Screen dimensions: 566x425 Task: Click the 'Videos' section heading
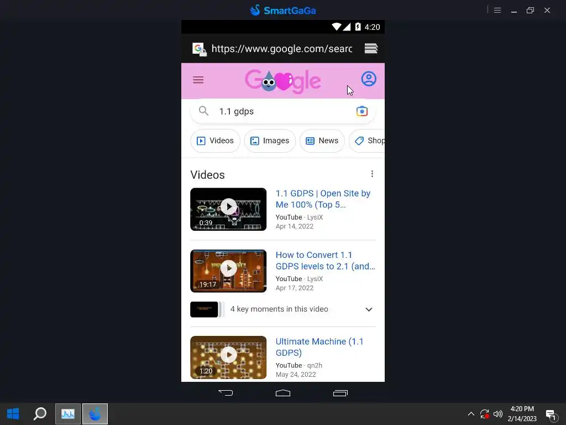click(x=208, y=175)
